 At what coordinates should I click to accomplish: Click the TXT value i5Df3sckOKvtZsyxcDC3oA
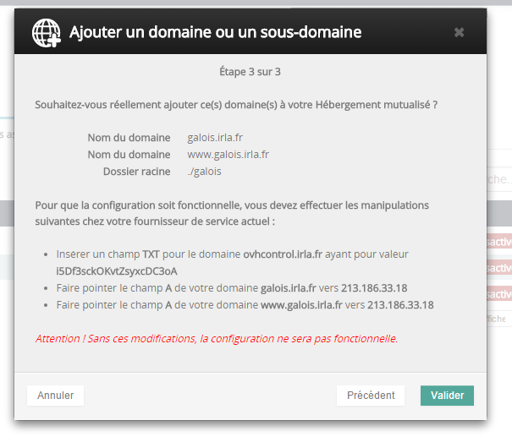click(x=117, y=270)
